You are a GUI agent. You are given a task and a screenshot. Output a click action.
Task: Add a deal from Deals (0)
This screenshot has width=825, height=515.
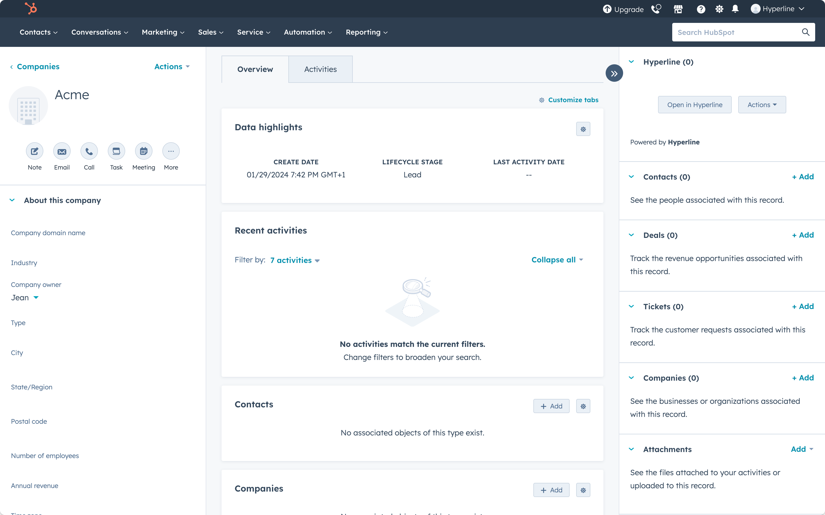(x=803, y=235)
